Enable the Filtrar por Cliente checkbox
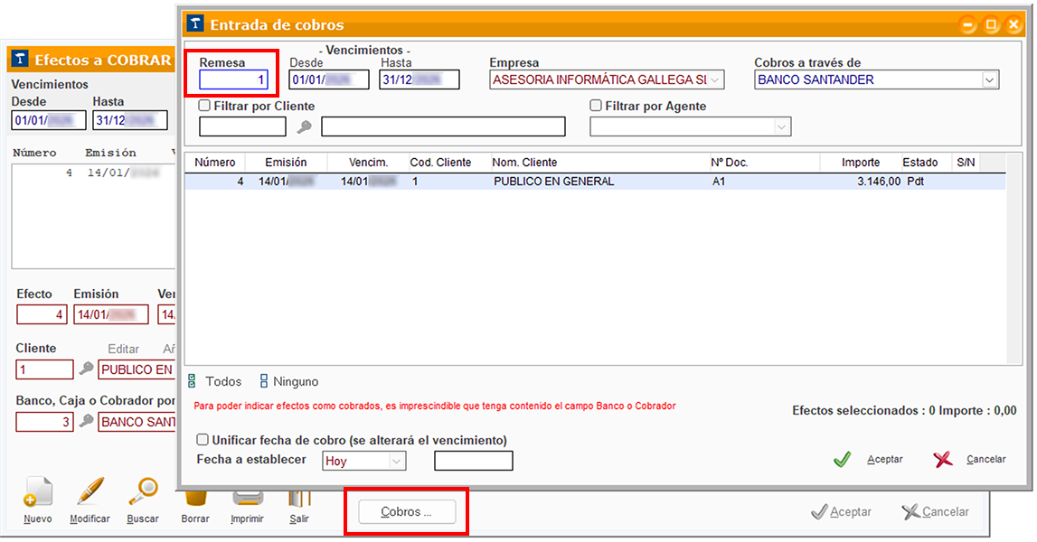The image size is (1037, 542). coord(204,106)
